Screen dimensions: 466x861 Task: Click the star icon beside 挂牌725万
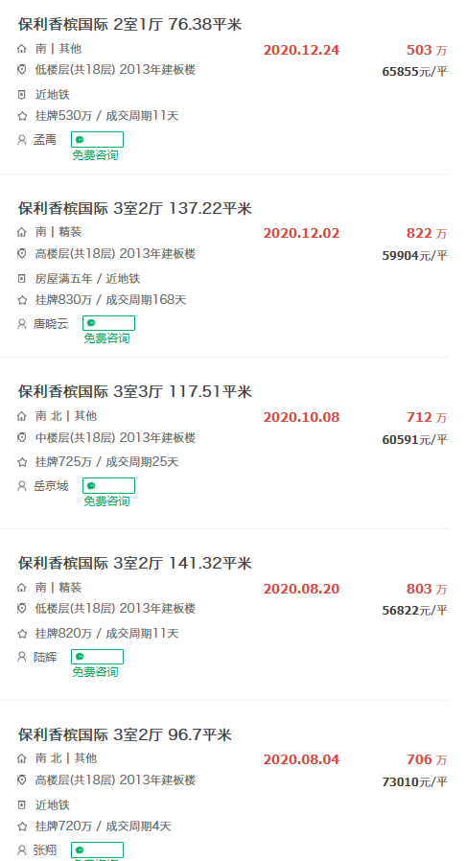[x=22, y=462]
